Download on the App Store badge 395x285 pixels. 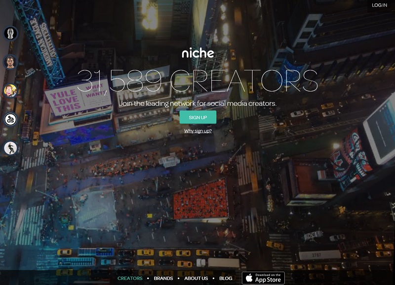(x=263, y=278)
